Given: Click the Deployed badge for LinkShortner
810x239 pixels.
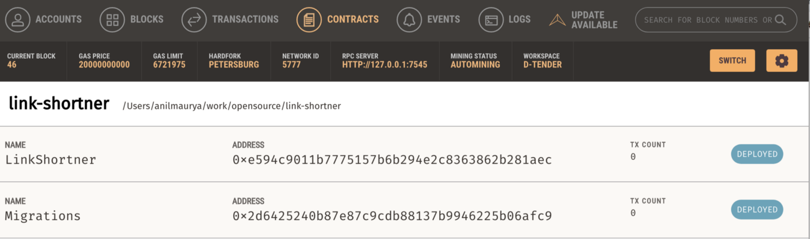Looking at the screenshot, I should click(757, 154).
